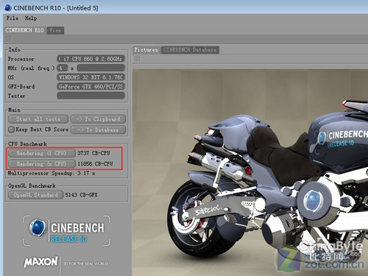Click the Processor name field
This screenshot has width=368, height=276.
tap(91, 59)
